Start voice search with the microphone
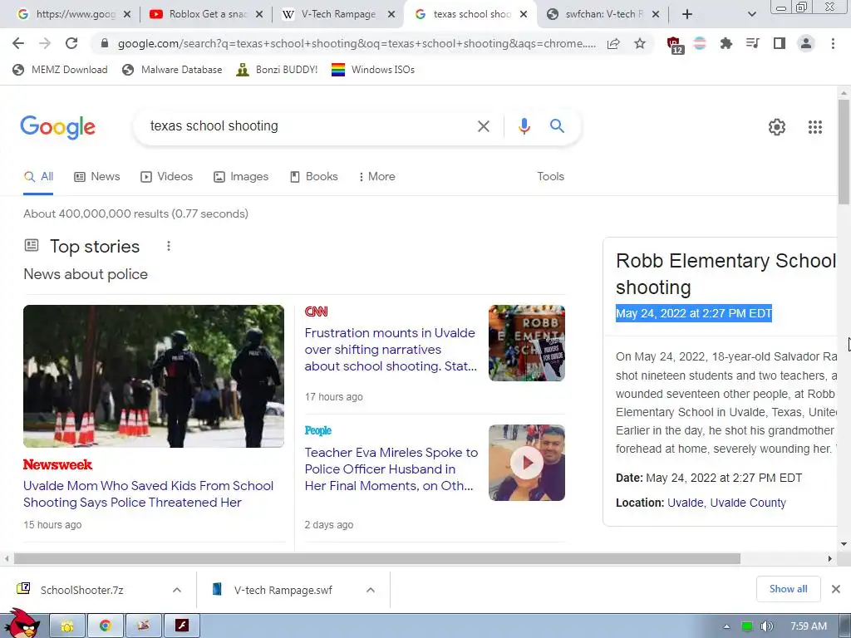This screenshot has height=638, width=851. click(524, 126)
